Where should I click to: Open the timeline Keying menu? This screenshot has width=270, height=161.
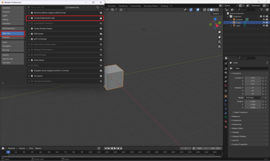click(23, 148)
